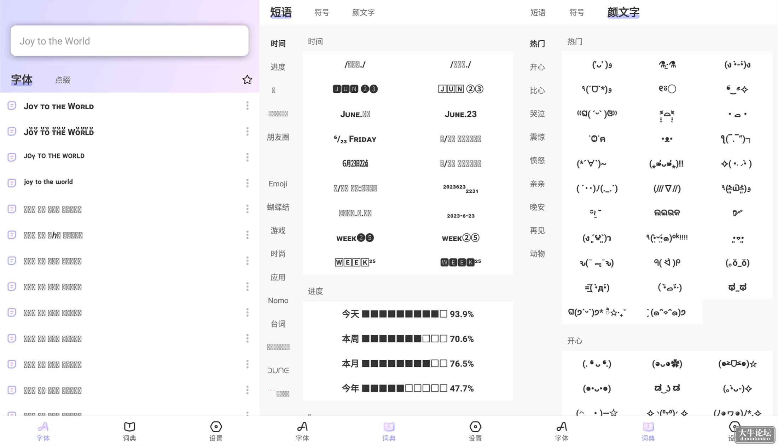Open 设置 in middle panel bottom bar
Screen dimensions: 778x446
475,431
